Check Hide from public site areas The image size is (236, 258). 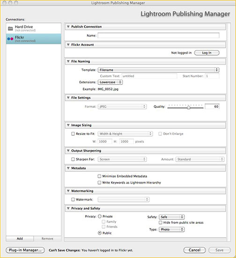pyautogui.click(x=160, y=222)
